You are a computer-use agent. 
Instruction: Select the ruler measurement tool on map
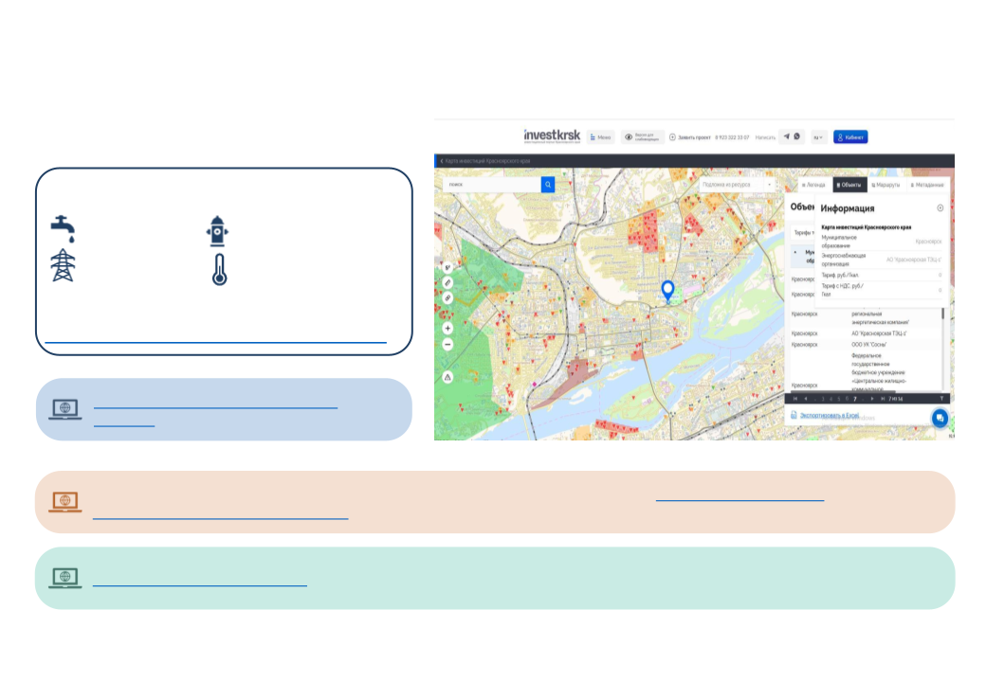[447, 282]
